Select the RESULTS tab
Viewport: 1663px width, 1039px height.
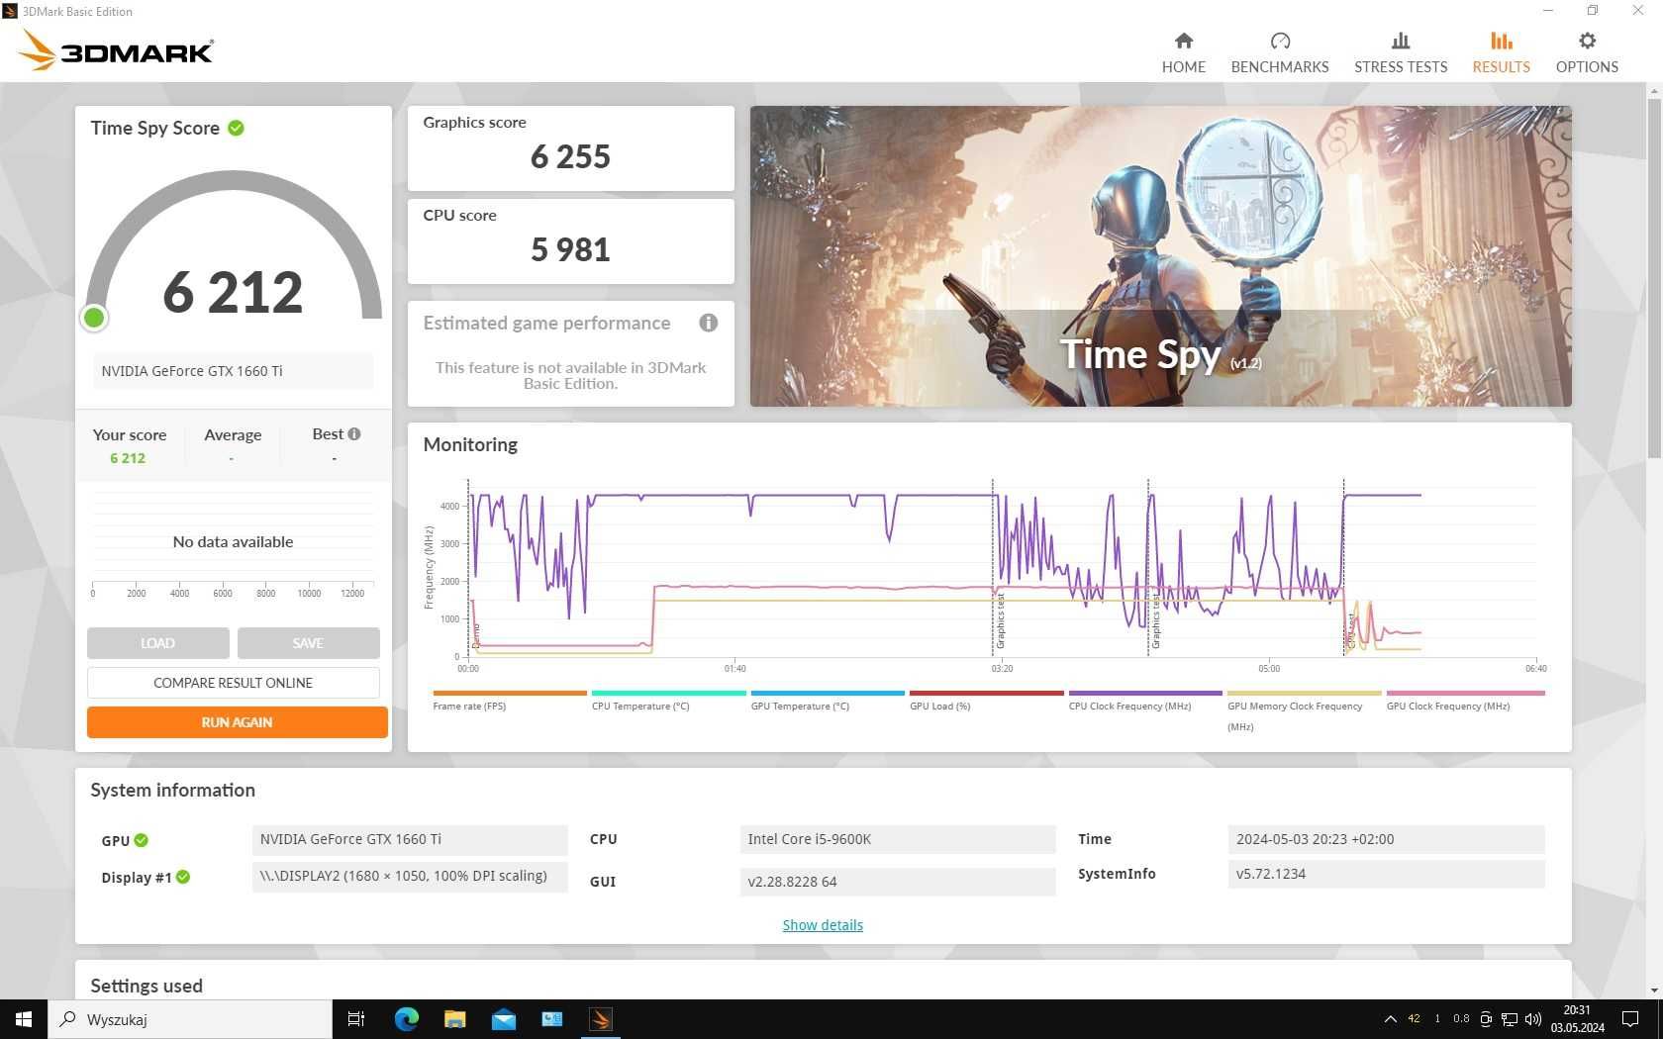[1501, 52]
